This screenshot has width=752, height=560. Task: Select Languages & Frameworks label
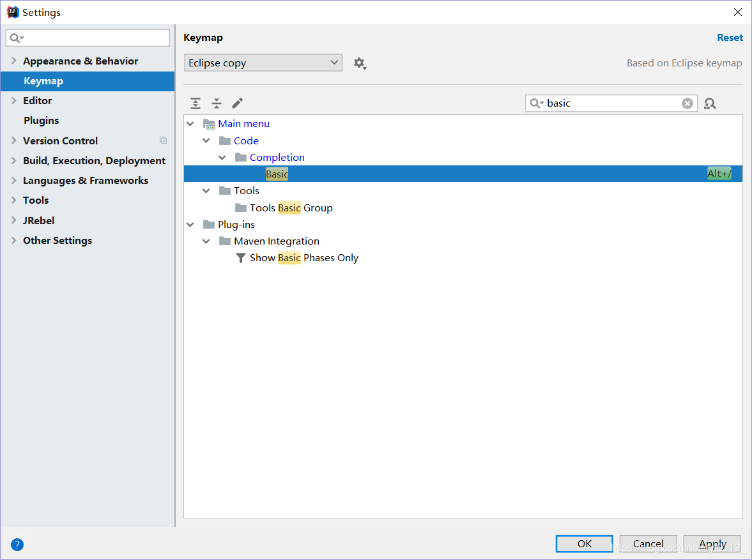pos(86,181)
